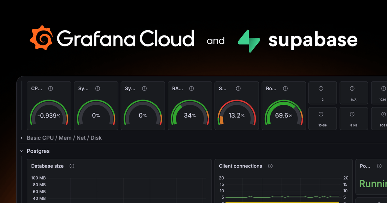Click the green Running status text
The image size is (387, 203).
click(x=373, y=184)
